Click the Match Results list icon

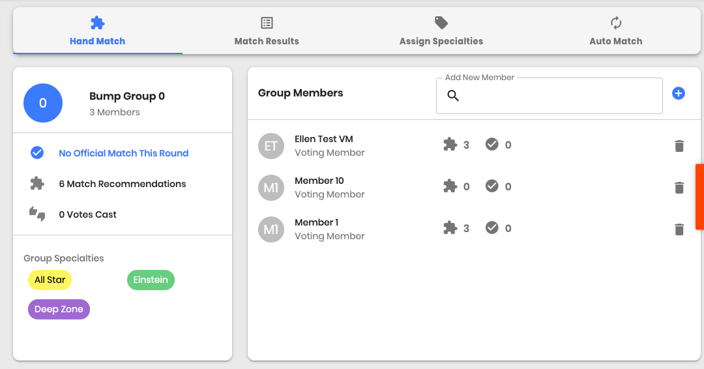pyautogui.click(x=267, y=22)
